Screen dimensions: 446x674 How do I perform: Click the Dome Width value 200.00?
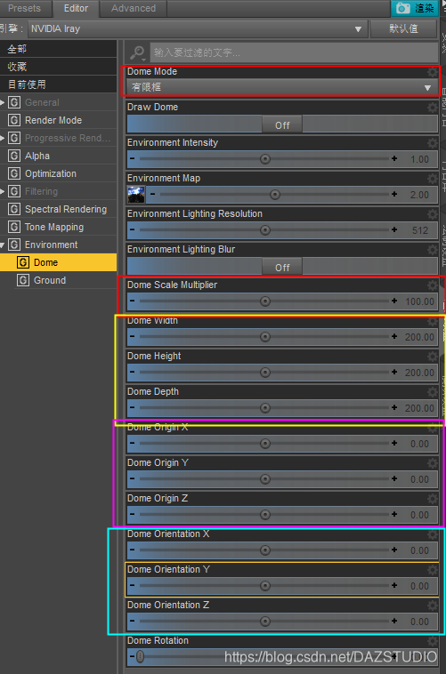[x=419, y=337]
